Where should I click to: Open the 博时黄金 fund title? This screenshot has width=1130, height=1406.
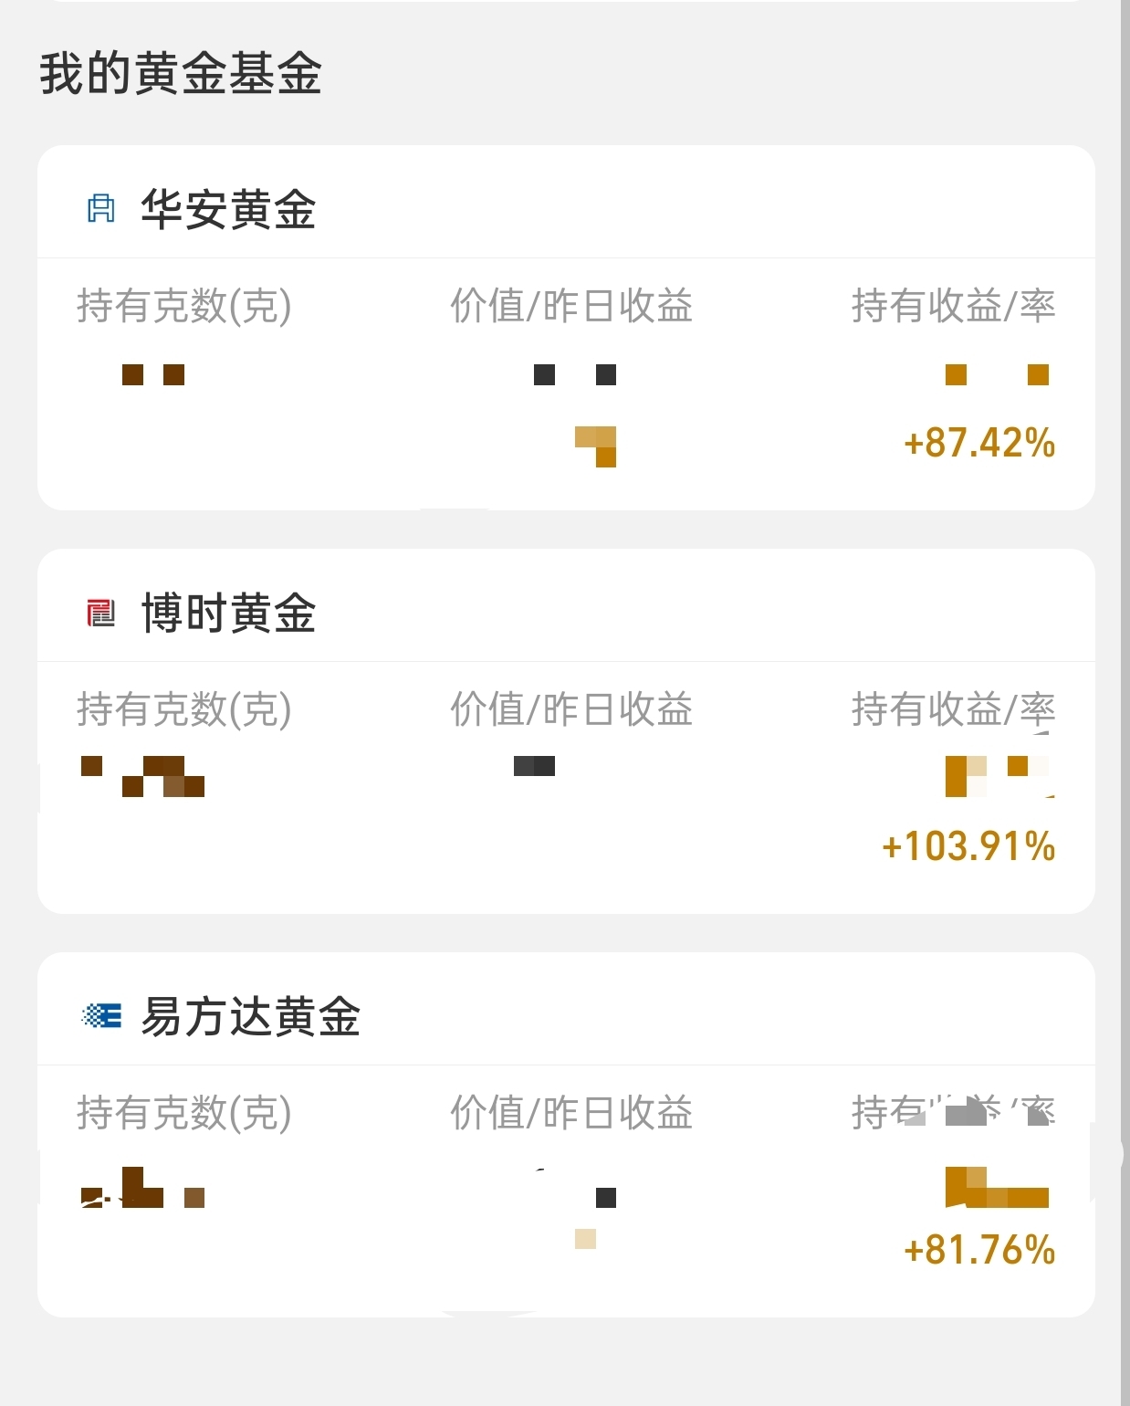(x=228, y=613)
